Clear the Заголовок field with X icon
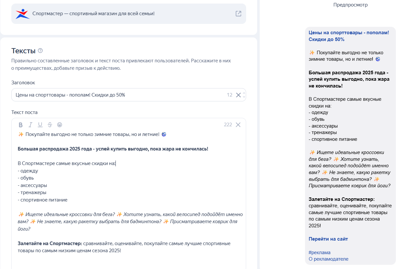Viewport: 414px width, 269px height. click(238, 95)
